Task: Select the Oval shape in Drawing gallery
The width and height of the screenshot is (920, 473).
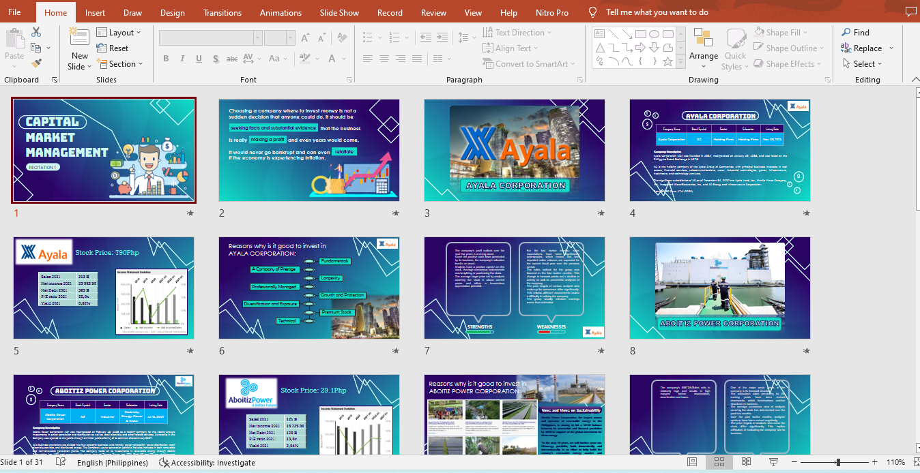Action: pyautogui.click(x=654, y=33)
